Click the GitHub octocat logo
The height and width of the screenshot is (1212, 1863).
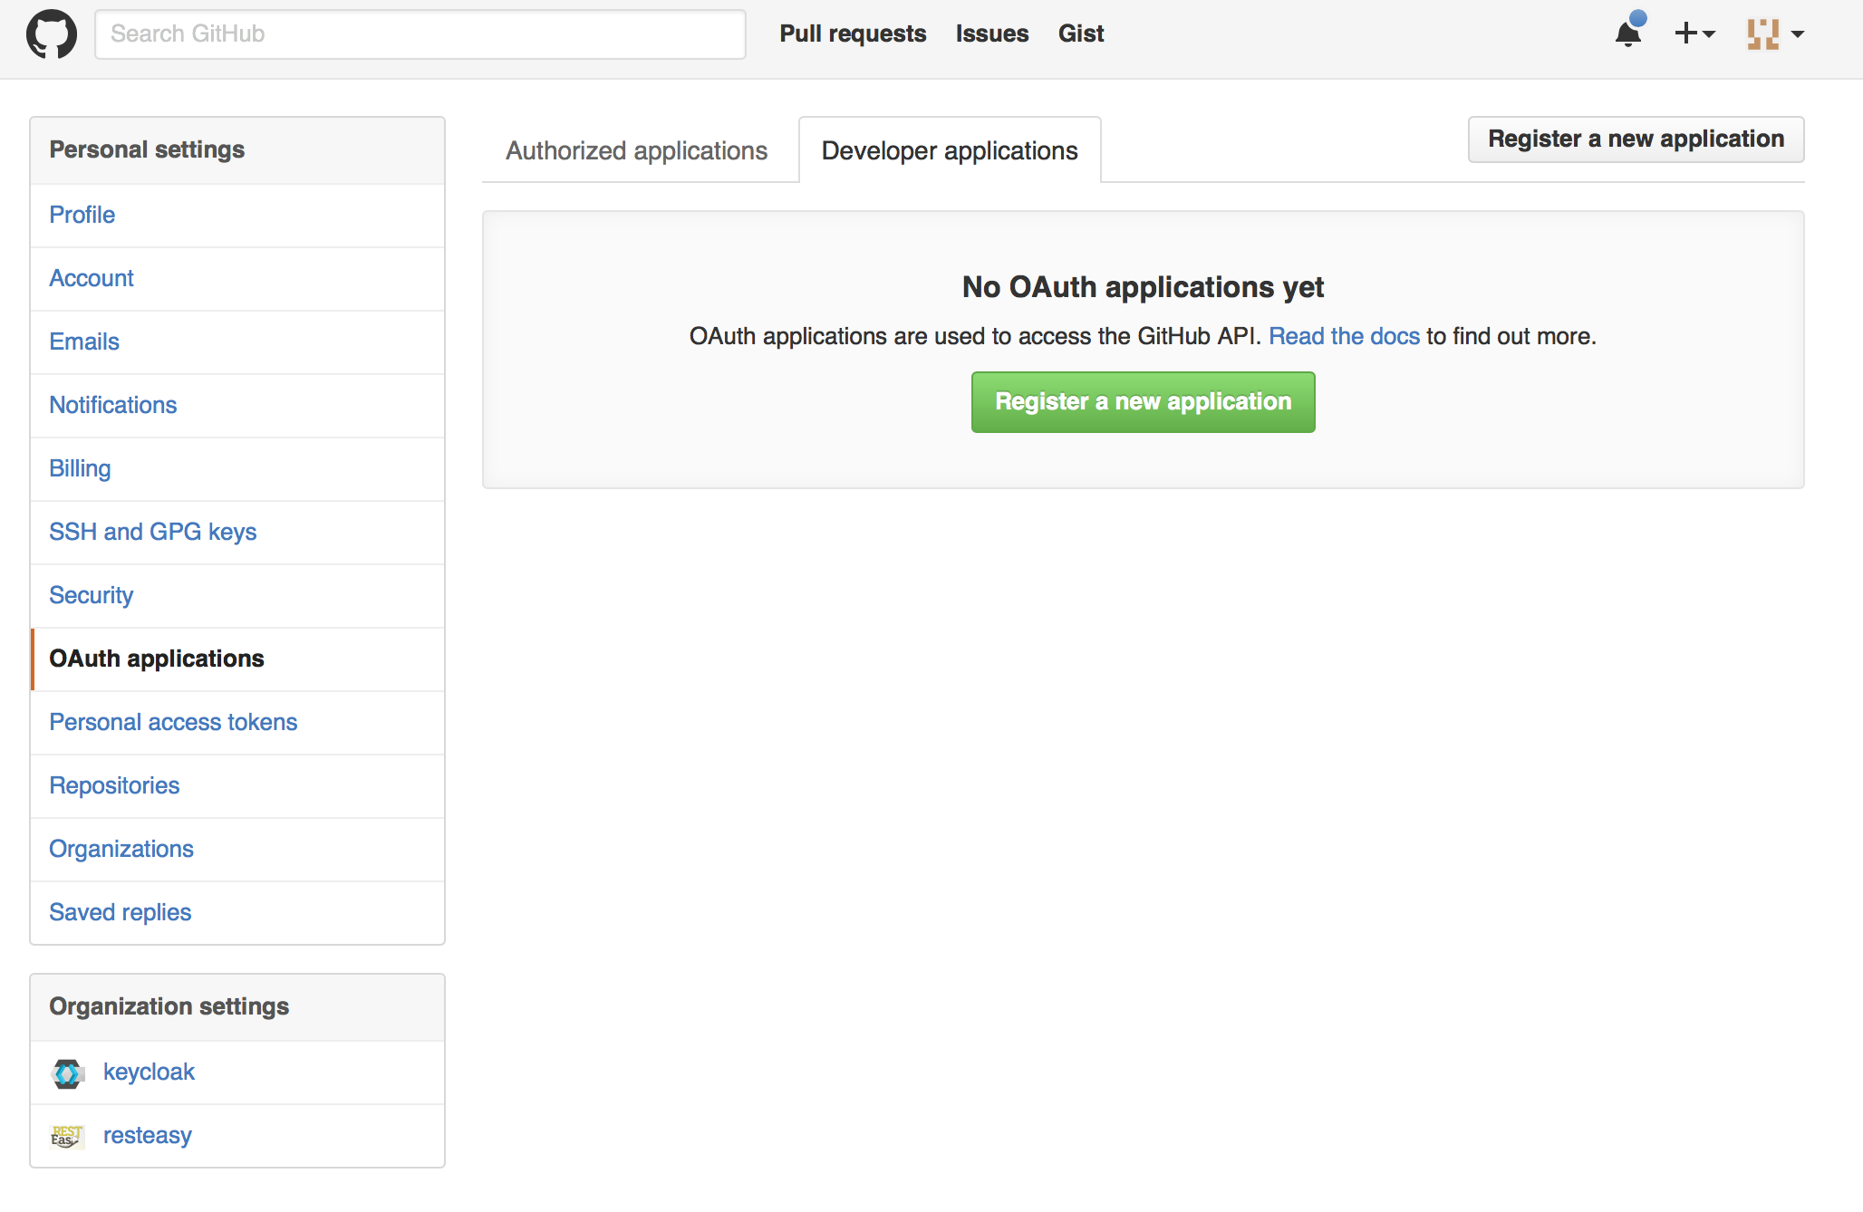click(52, 34)
